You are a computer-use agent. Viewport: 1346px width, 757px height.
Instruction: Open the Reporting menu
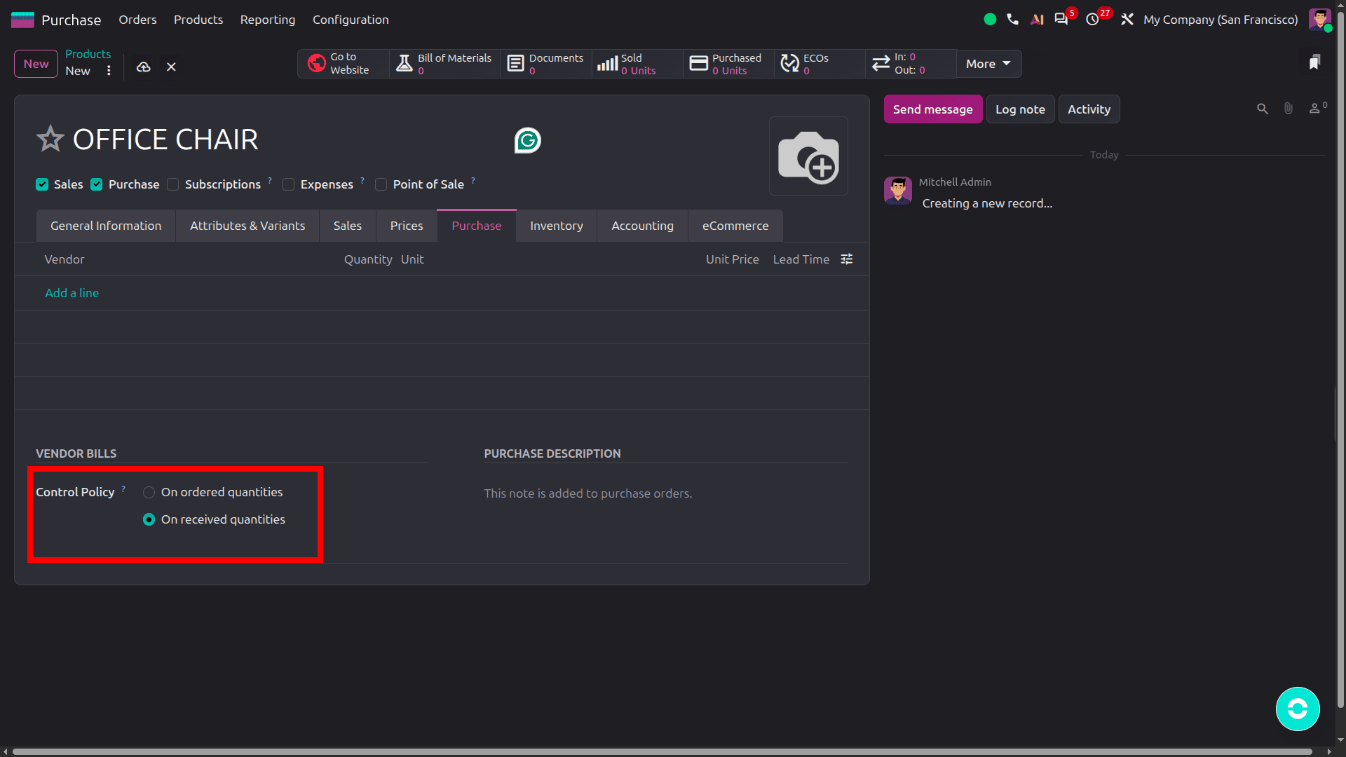(x=268, y=20)
